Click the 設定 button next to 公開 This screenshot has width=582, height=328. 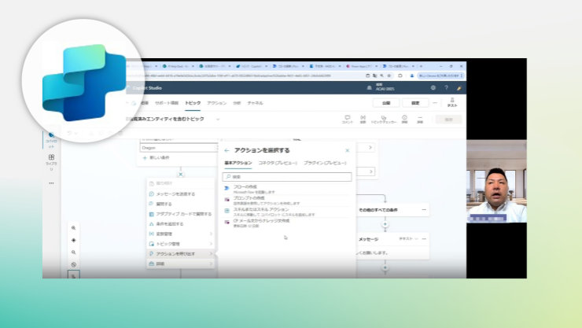pyautogui.click(x=415, y=103)
